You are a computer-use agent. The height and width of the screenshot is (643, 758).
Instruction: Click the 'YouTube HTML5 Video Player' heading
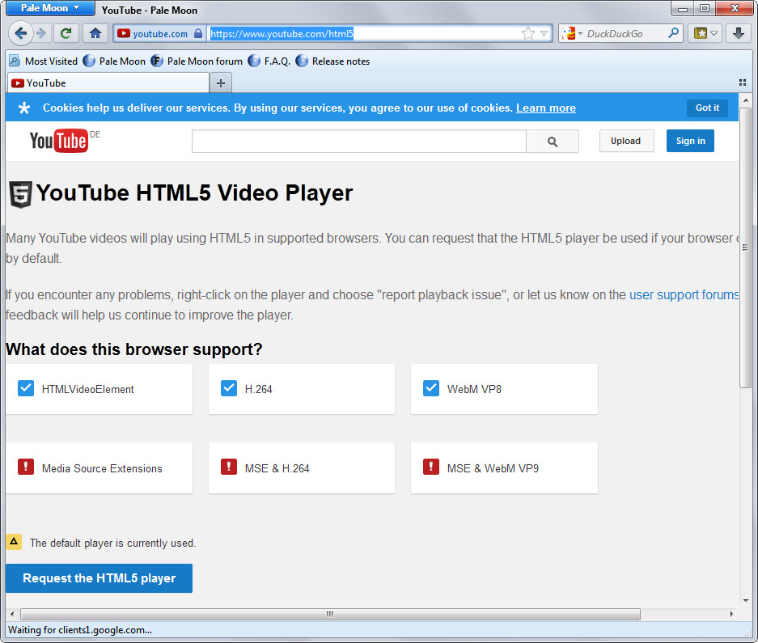(194, 192)
